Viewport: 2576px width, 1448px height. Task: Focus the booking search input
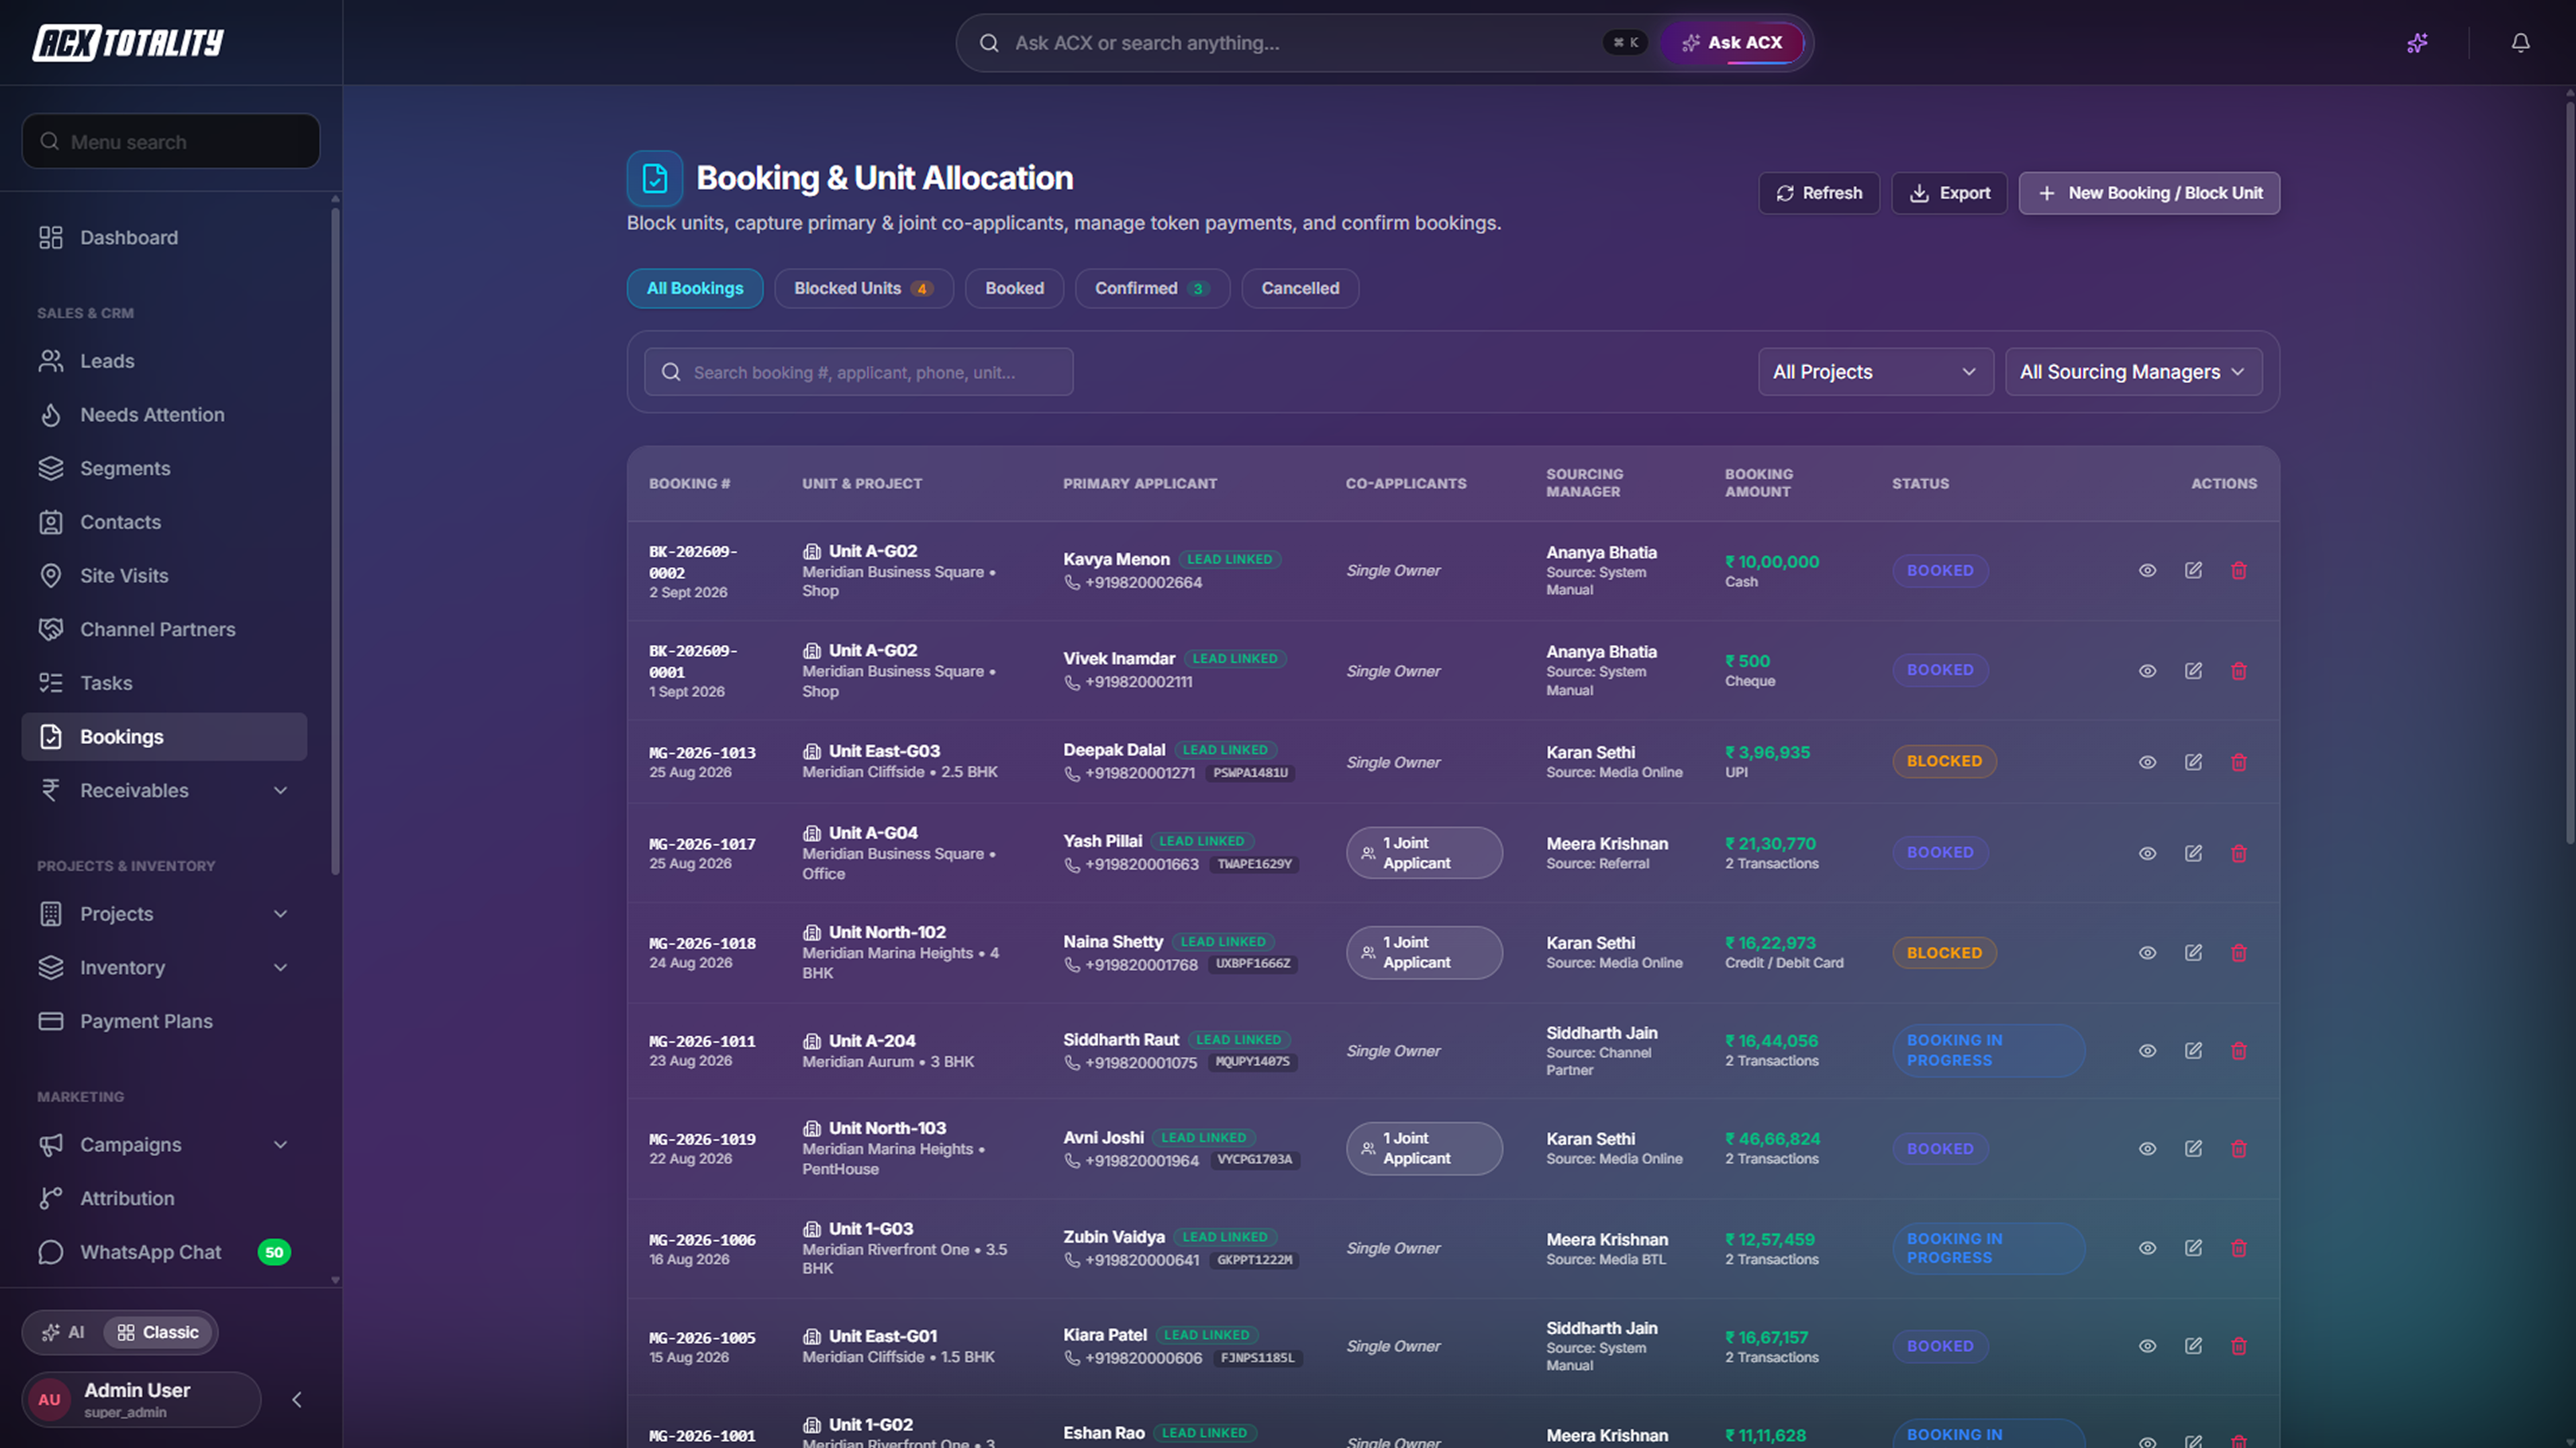coord(859,372)
